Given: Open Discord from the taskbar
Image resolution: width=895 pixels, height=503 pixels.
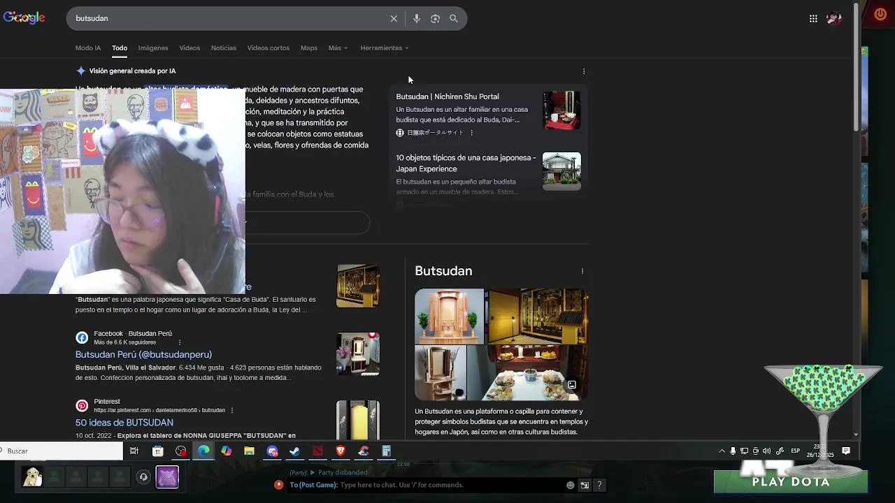Looking at the screenshot, I should [x=272, y=451].
